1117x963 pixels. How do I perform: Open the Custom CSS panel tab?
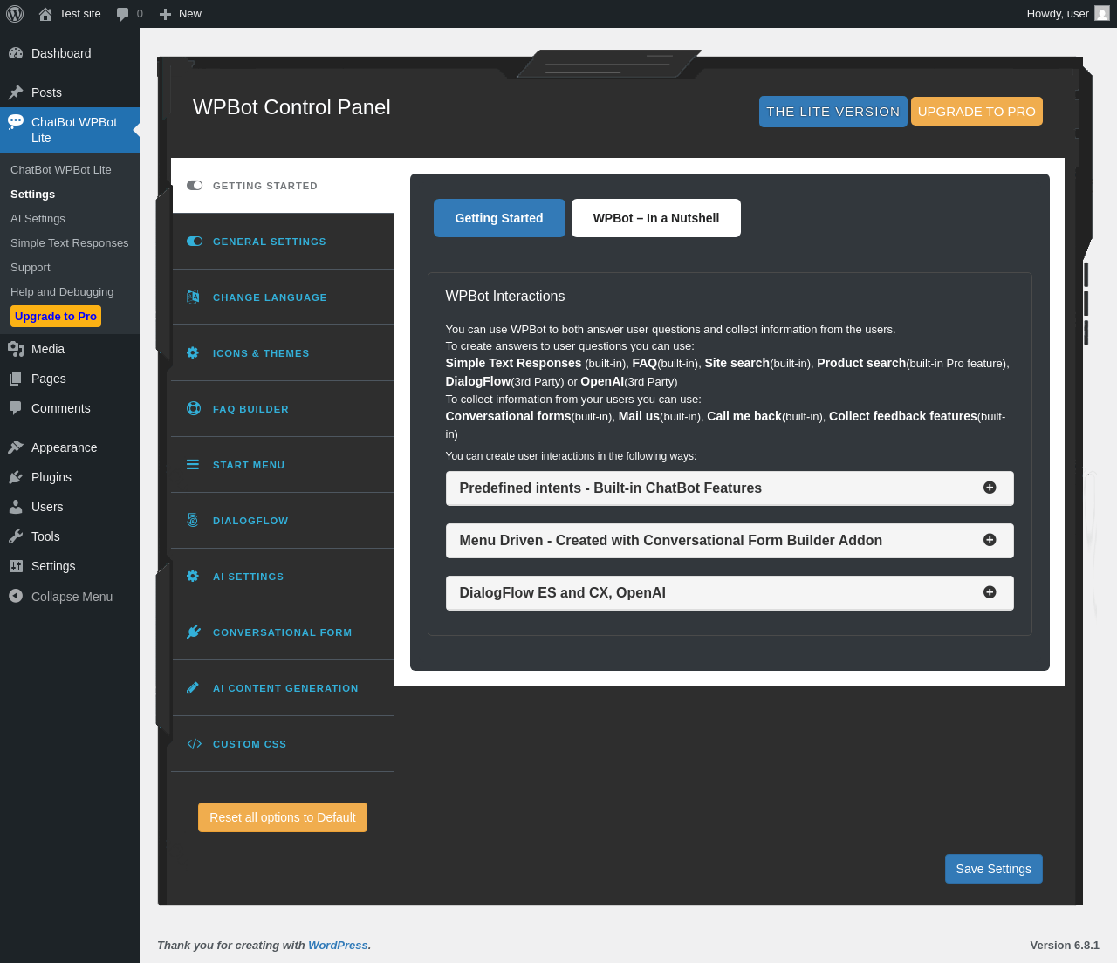click(x=284, y=744)
